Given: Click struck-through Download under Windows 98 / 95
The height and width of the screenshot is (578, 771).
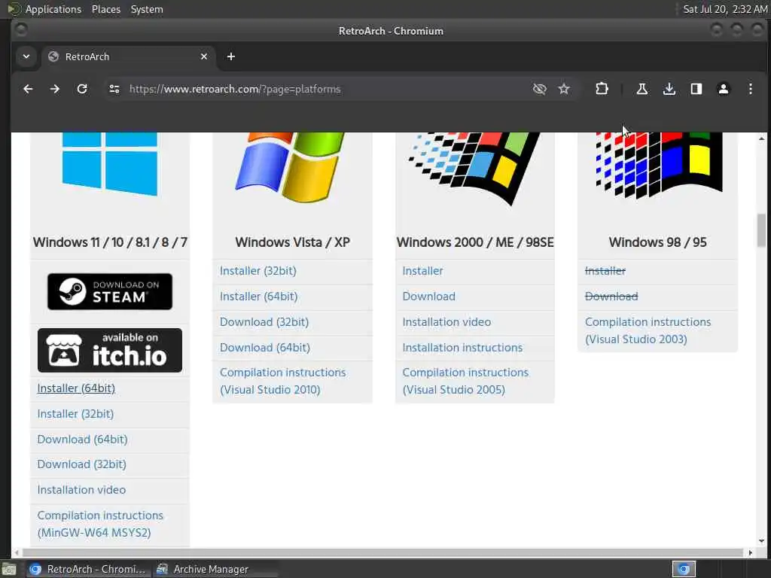Looking at the screenshot, I should pos(611,297).
